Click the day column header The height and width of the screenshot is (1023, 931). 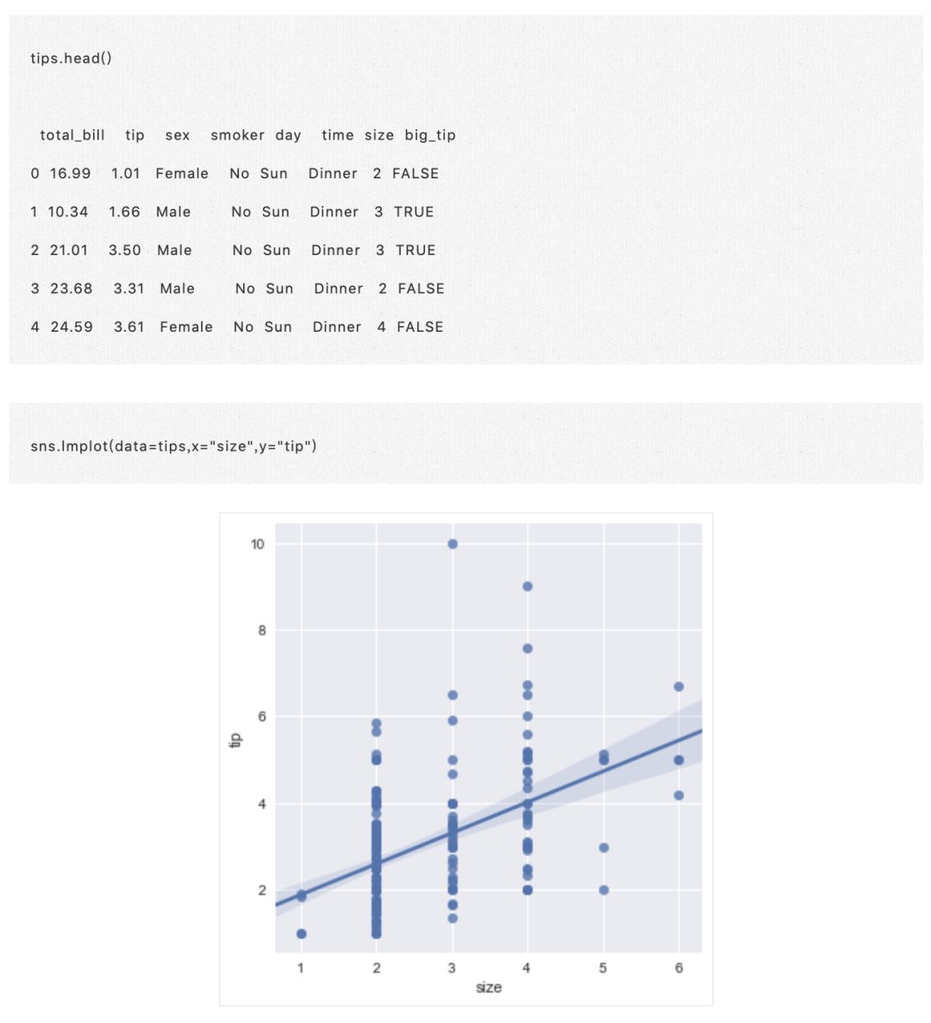point(288,134)
